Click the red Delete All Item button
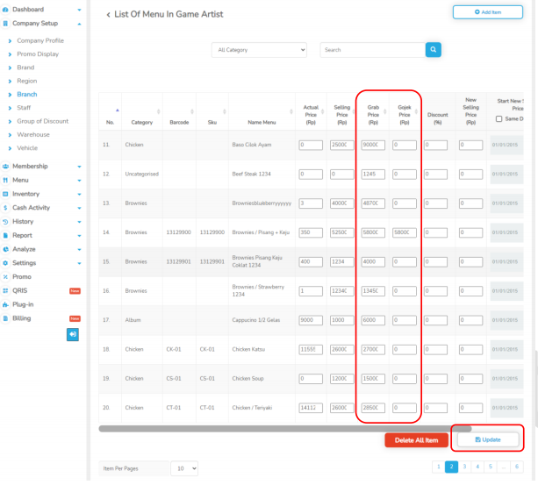Image resolution: width=538 pixels, height=492 pixels. coord(416,439)
